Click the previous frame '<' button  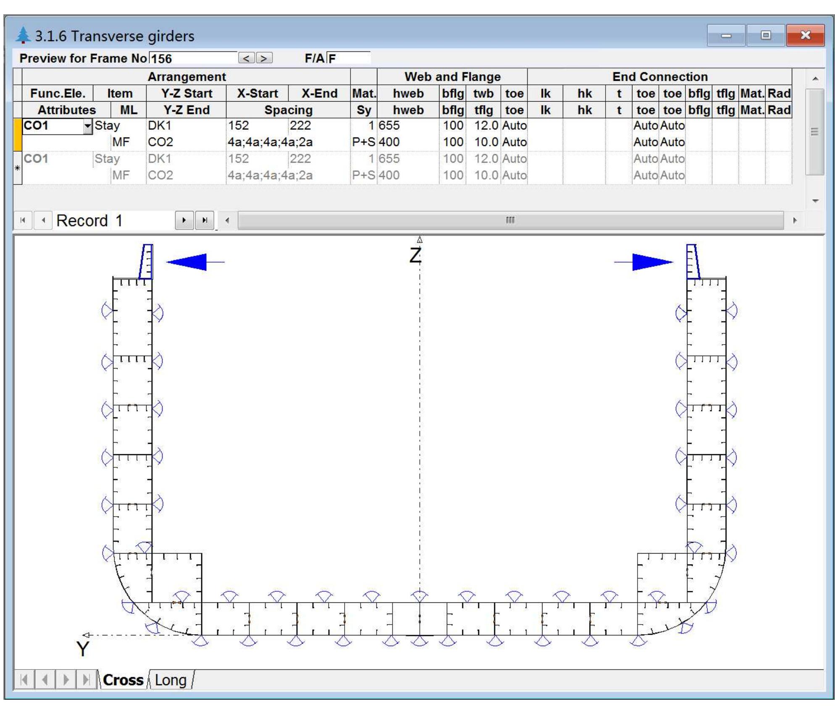pyautogui.click(x=246, y=58)
